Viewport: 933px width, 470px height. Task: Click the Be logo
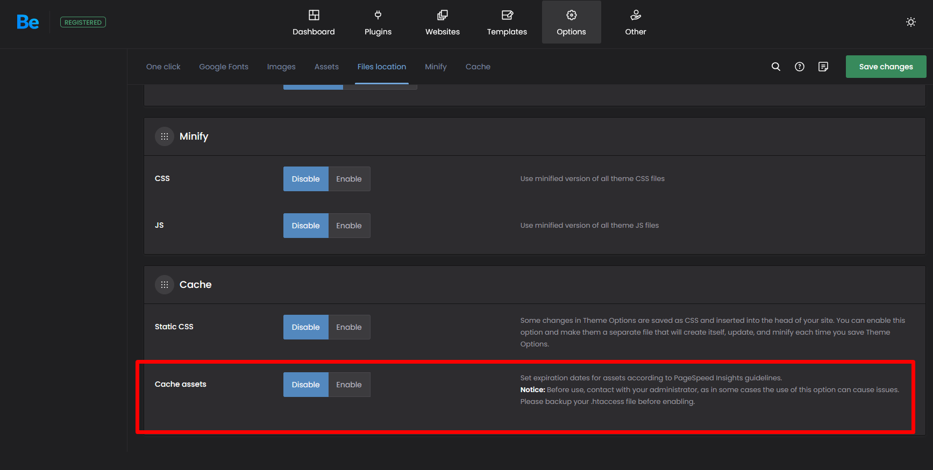27,22
